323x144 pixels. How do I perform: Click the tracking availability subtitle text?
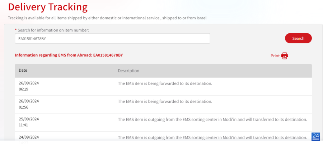click(x=107, y=18)
